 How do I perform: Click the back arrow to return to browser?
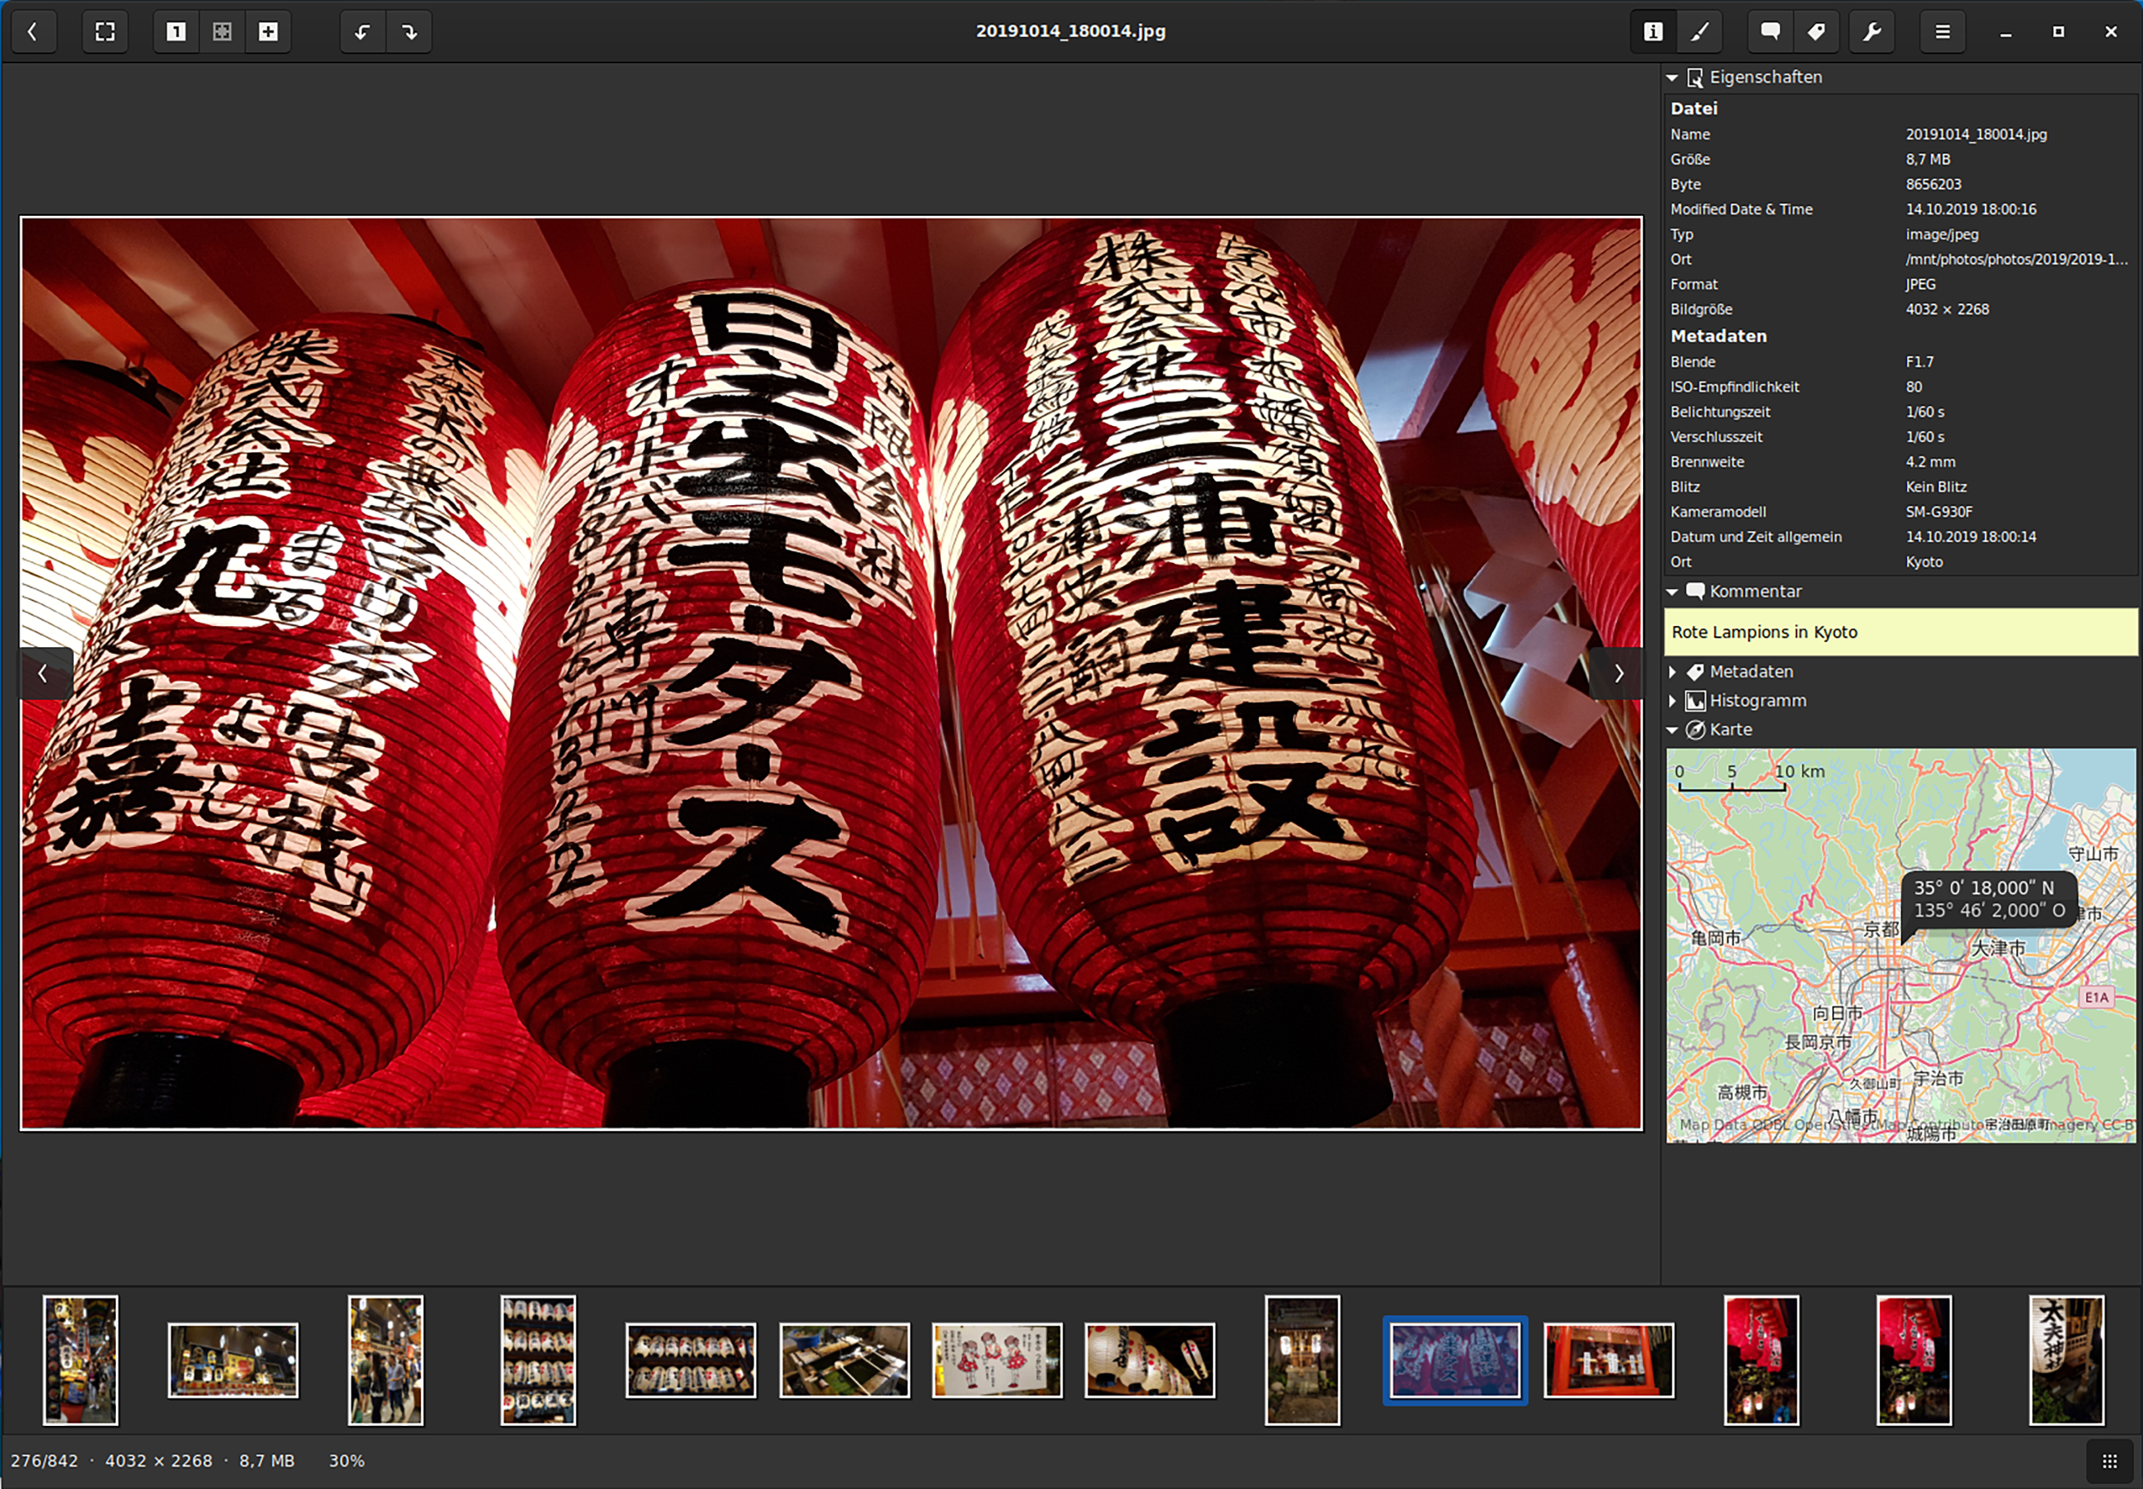pos(34,32)
